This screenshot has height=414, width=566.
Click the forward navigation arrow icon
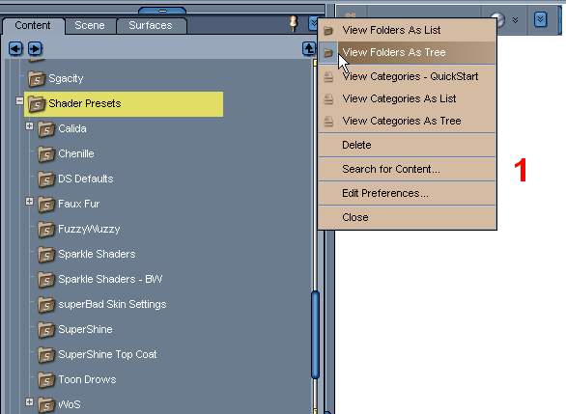35,48
